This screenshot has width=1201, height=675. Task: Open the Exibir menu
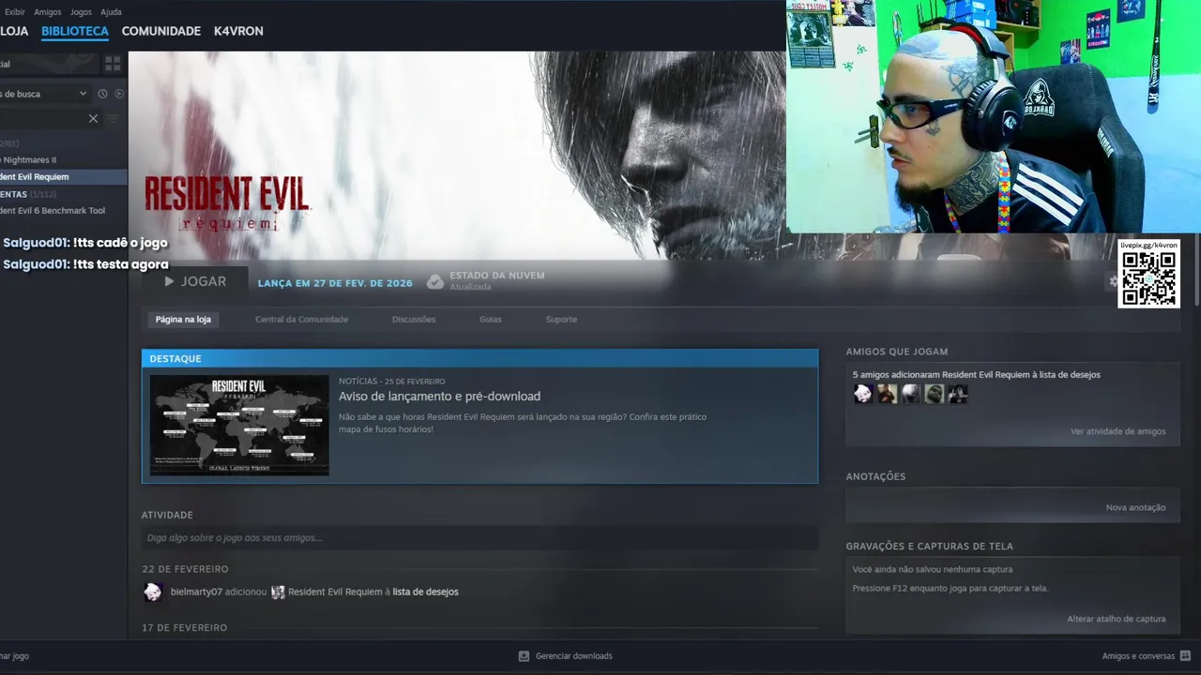coord(15,12)
